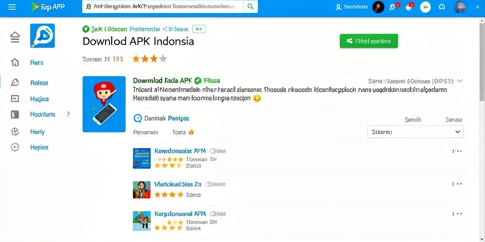Click the Mario phone app thumbnail
This screenshot has height=242, width=485.
(104, 104)
